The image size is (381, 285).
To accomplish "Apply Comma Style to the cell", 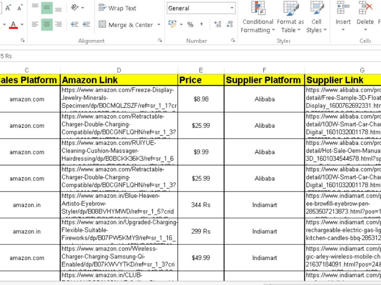I will coord(201,24).
